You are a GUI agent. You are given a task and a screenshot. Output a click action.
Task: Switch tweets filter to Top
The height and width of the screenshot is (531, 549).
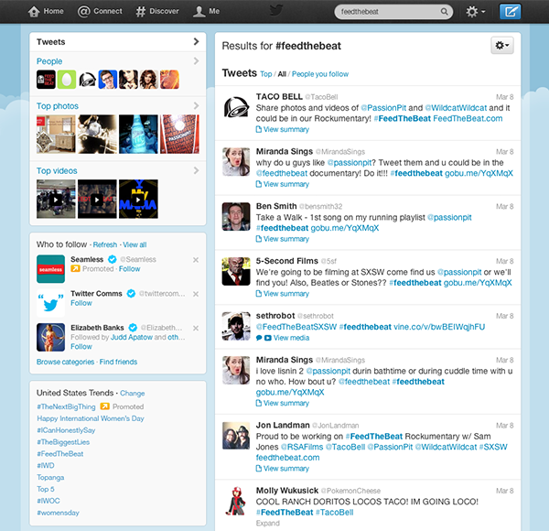pos(265,74)
